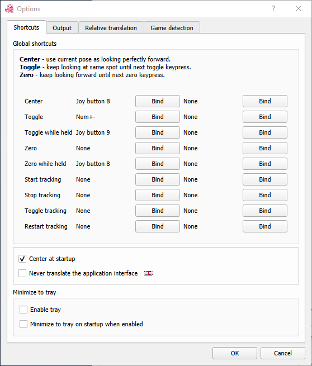
Task: Click the 'Num+-' binding text for Toggle
Action: [x=86, y=117]
